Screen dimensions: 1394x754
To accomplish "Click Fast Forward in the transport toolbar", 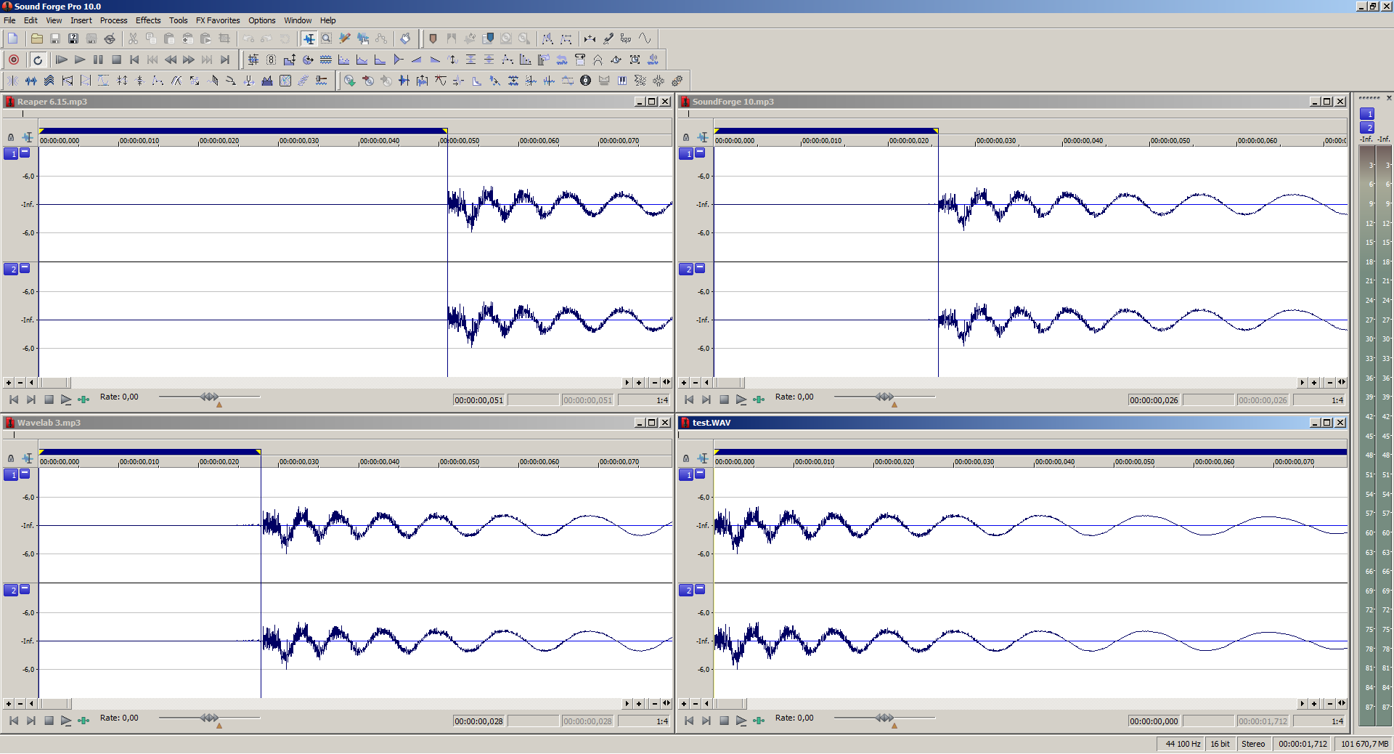I will (x=189, y=60).
